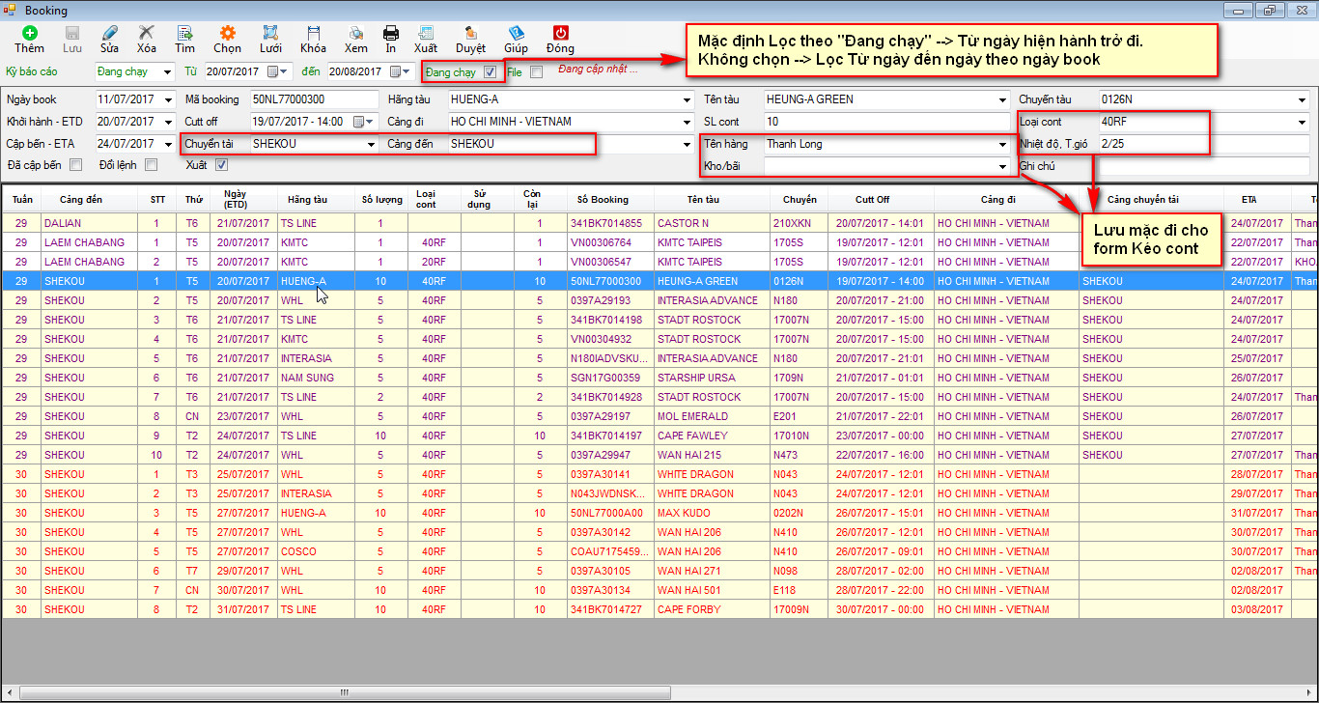Image resolution: width=1319 pixels, height=703 pixels.
Task: Tick the Đã cập bến checkbox
Action: (76, 164)
